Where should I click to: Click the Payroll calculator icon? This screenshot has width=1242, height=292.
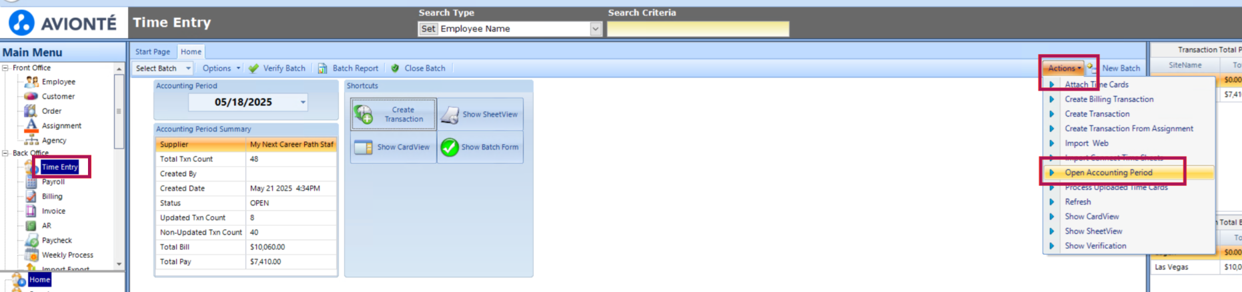31,181
